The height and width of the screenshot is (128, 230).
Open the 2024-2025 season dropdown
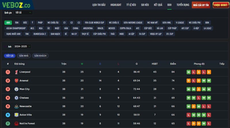tap(22, 46)
